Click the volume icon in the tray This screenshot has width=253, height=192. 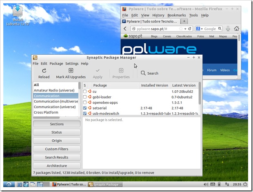coord(206,184)
